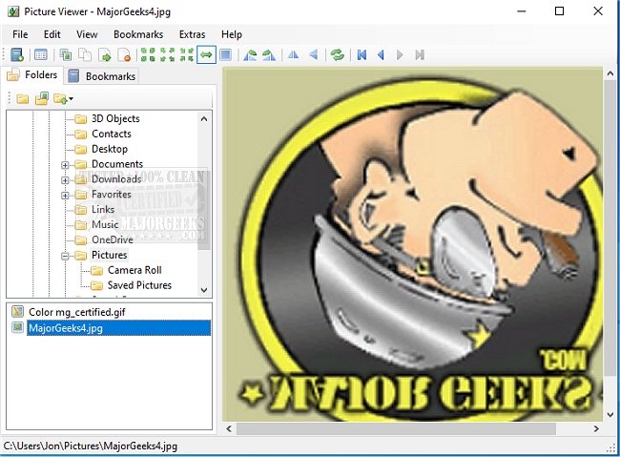
Task: Collapse the Pictures folder node
Action: 65,256
